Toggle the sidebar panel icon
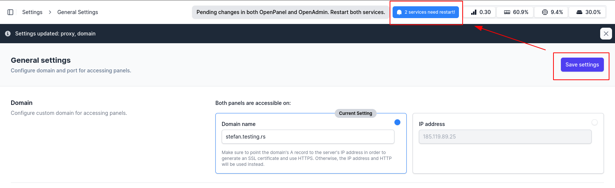Viewport: 615px width, 188px height. (10, 12)
